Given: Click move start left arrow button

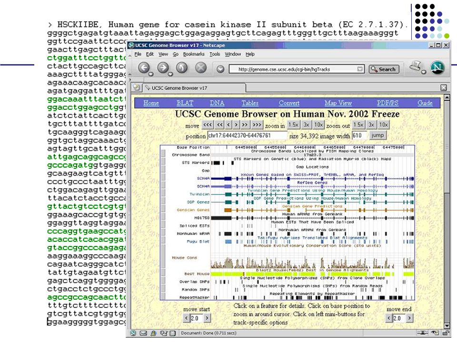Looking at the screenshot, I should pos(186,318).
